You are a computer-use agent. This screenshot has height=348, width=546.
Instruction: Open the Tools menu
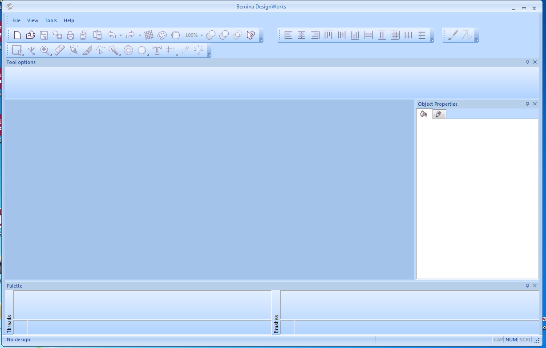click(x=51, y=20)
